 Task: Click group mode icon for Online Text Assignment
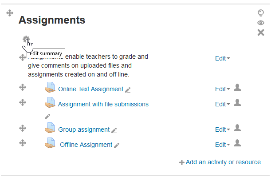tap(237, 87)
